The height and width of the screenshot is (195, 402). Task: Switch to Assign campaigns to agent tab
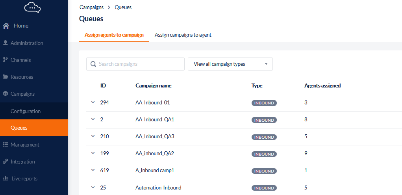183,35
